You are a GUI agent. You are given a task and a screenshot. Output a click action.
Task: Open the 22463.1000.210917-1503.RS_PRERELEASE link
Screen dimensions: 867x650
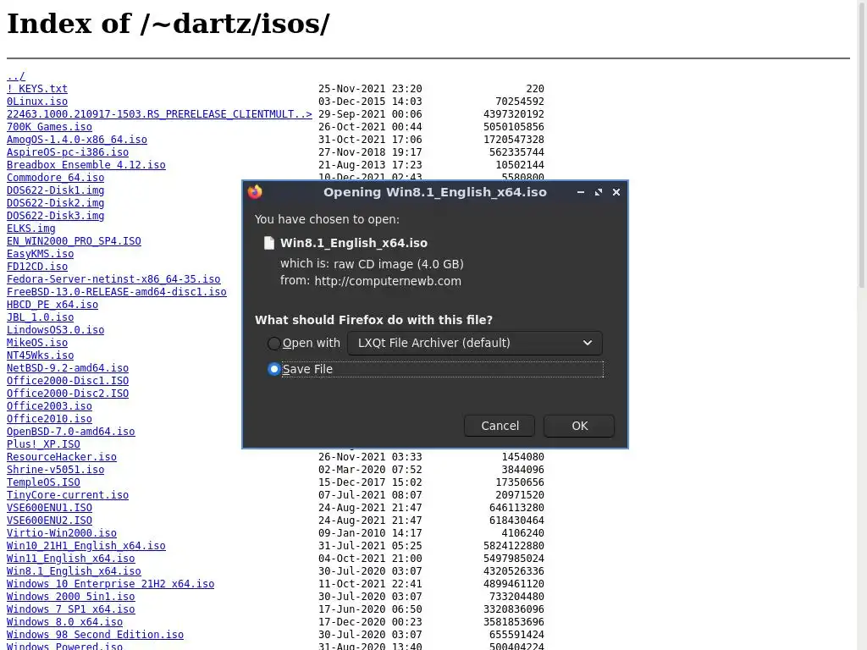click(x=159, y=114)
